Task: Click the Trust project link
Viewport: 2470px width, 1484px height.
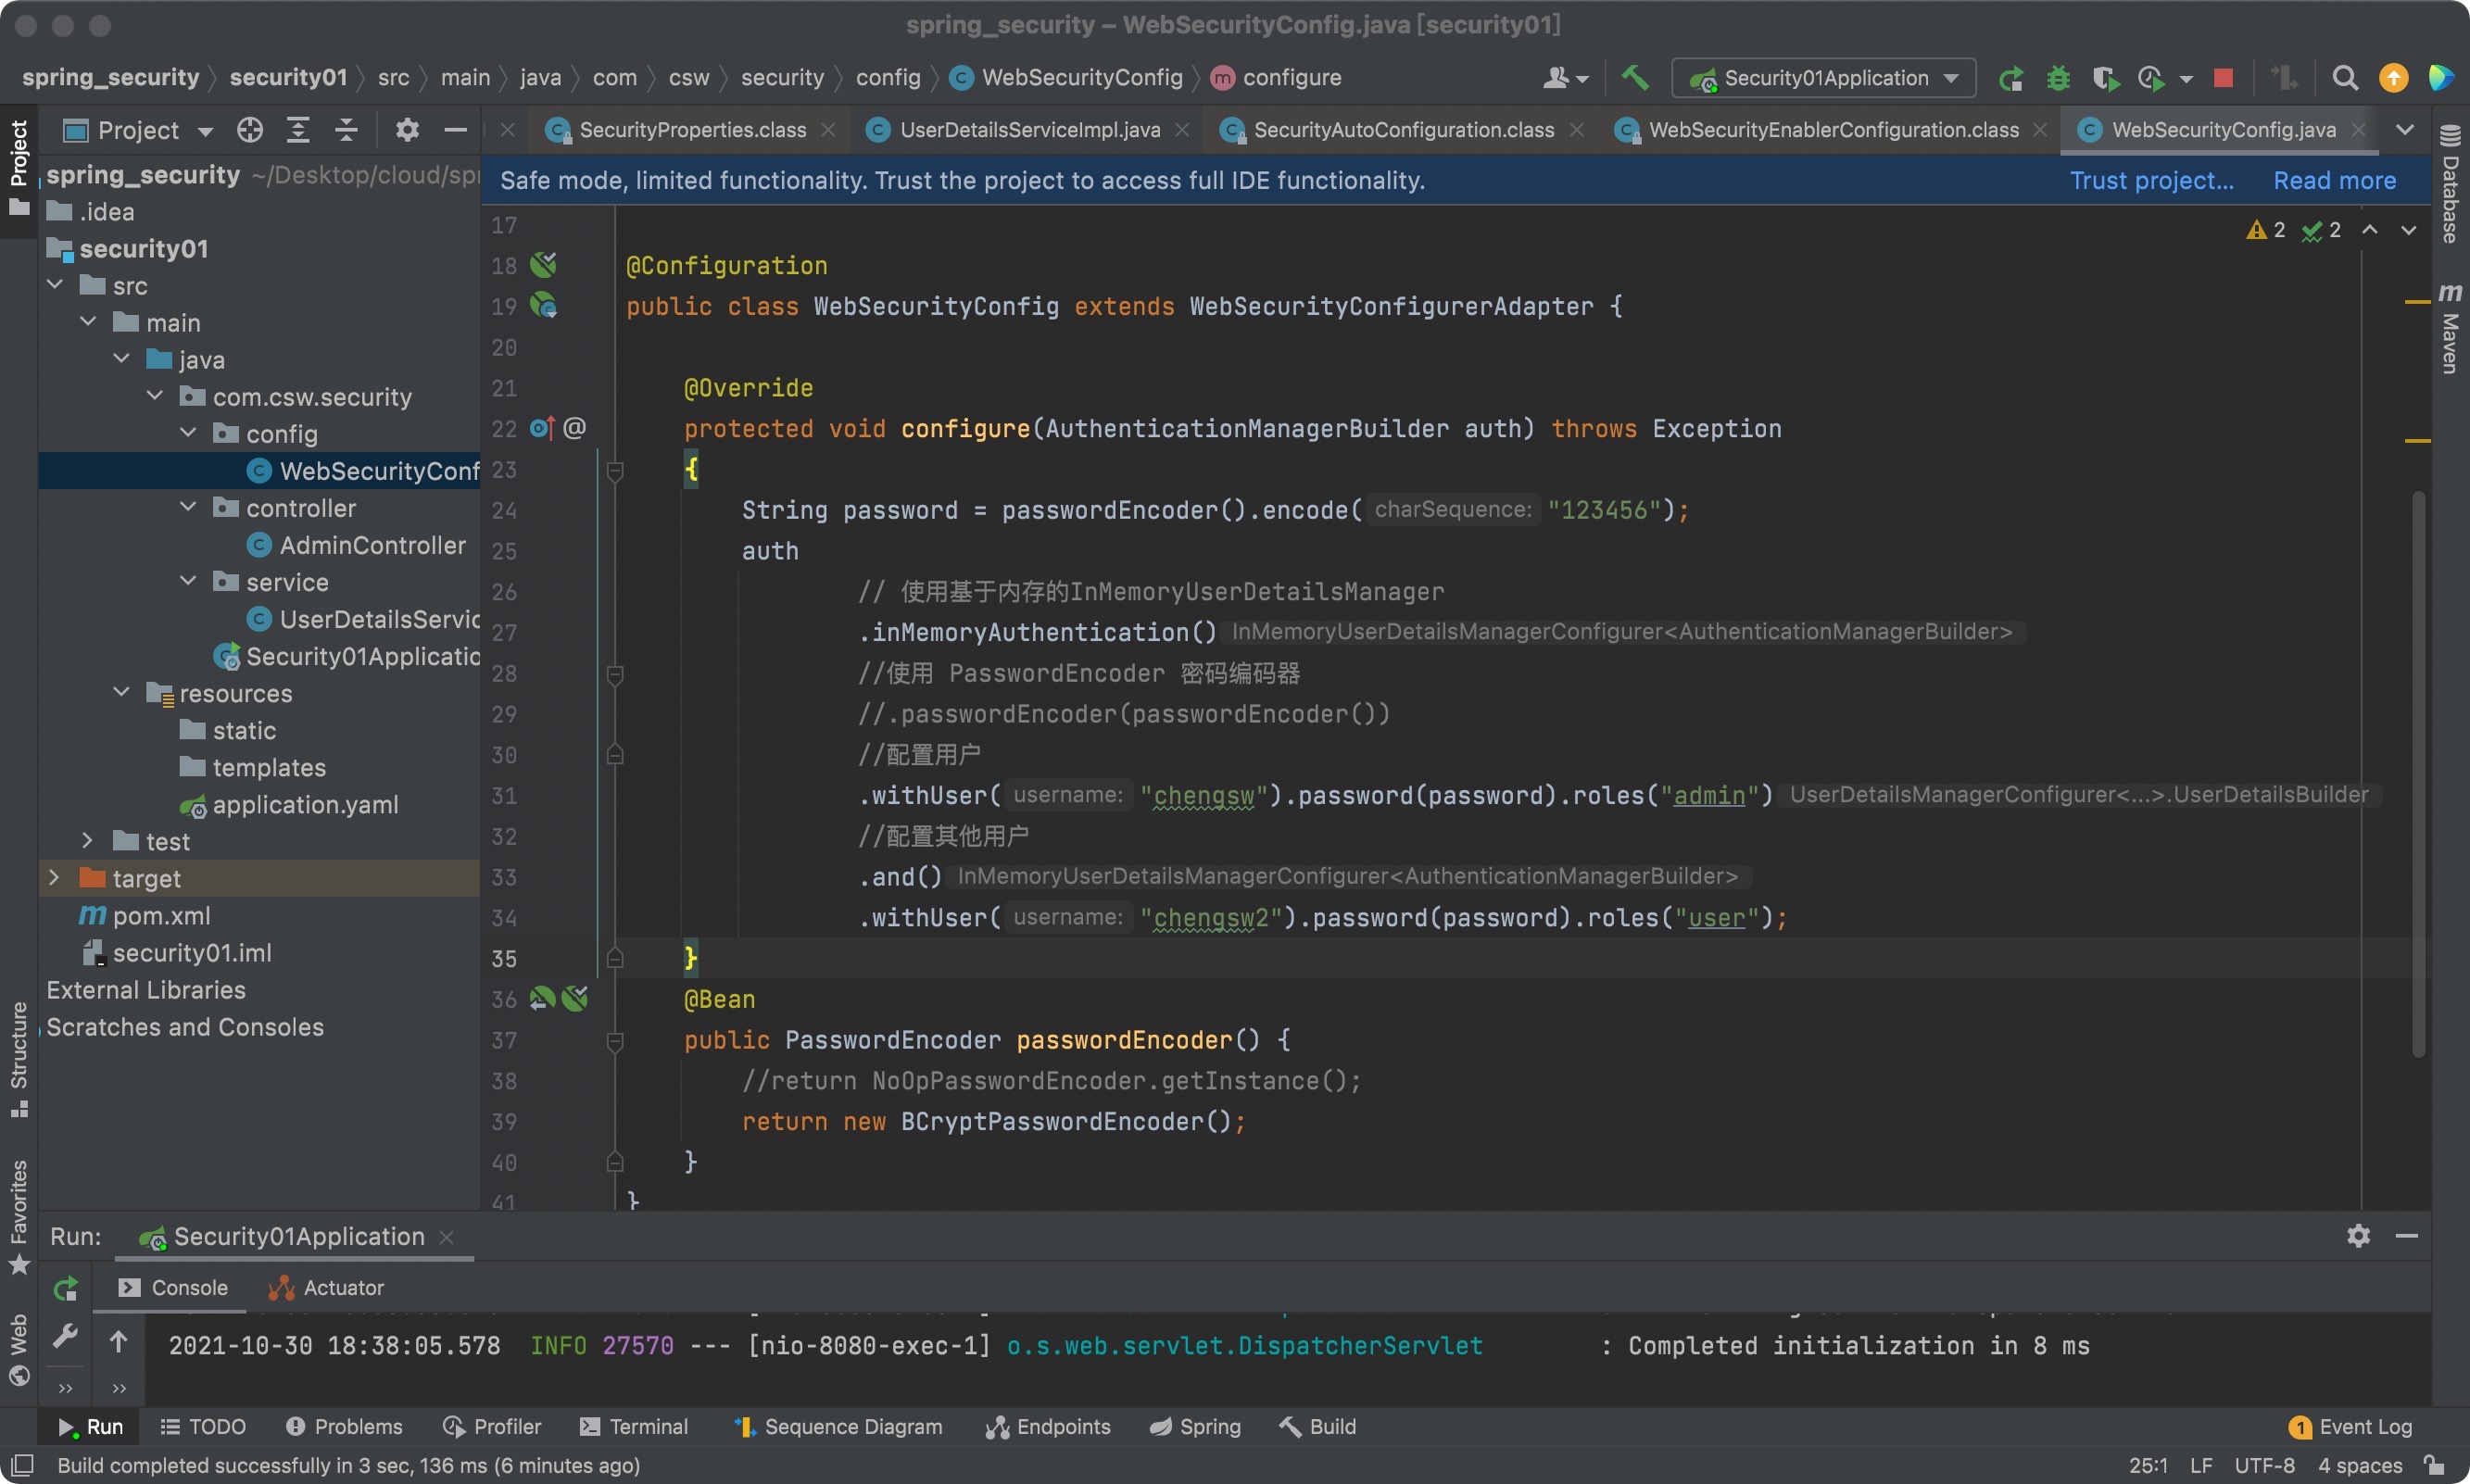Action: [x=2151, y=180]
